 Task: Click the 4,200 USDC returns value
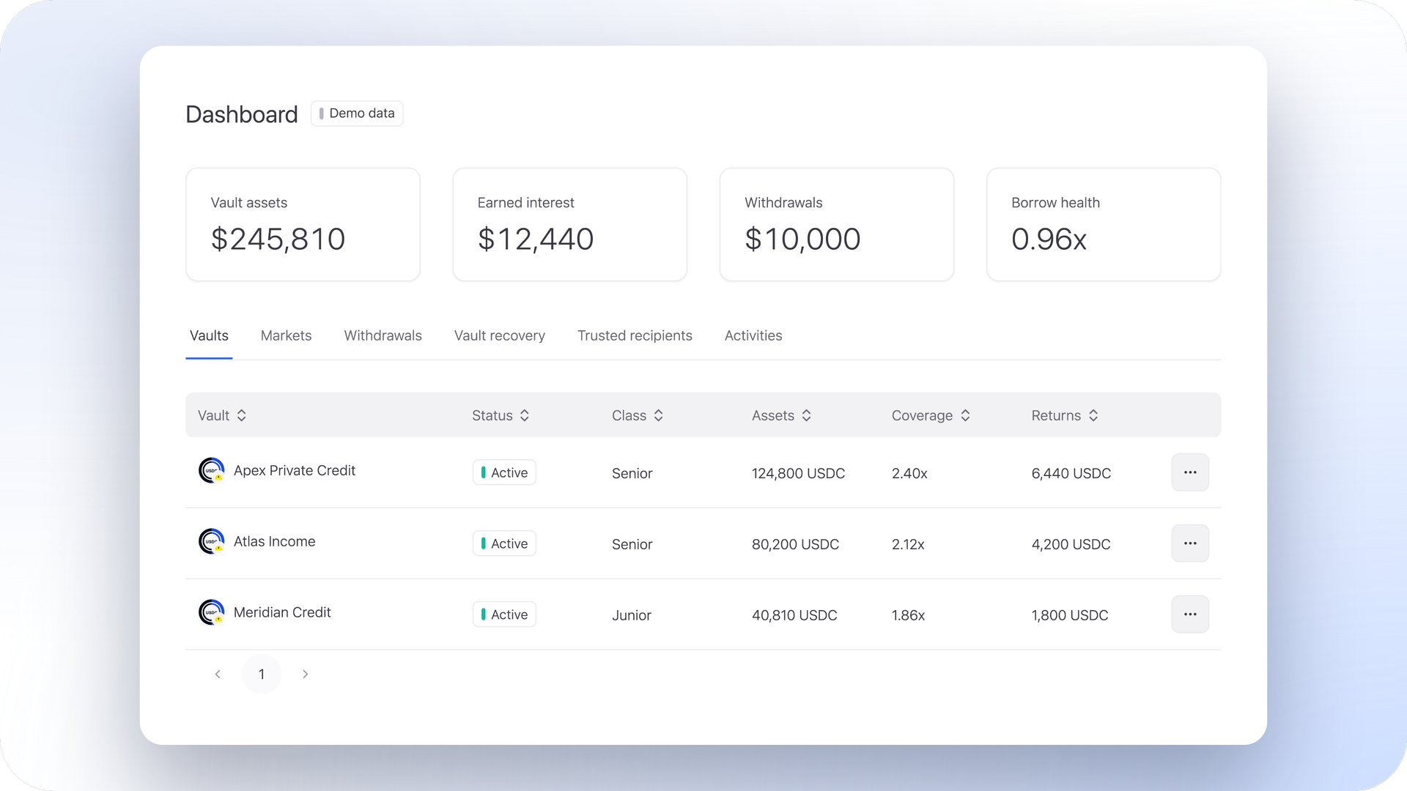1071,544
